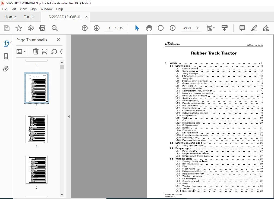Image resolution: width=274 pixels, height=199 pixels.
Task: Click thumbnails scrollbar down arrow
Action: (x=62, y=195)
